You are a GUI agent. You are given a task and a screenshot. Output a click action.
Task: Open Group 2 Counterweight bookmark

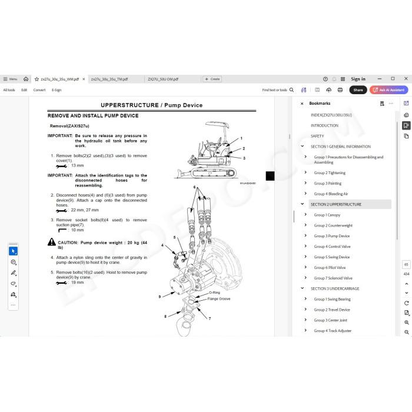pyautogui.click(x=333, y=225)
